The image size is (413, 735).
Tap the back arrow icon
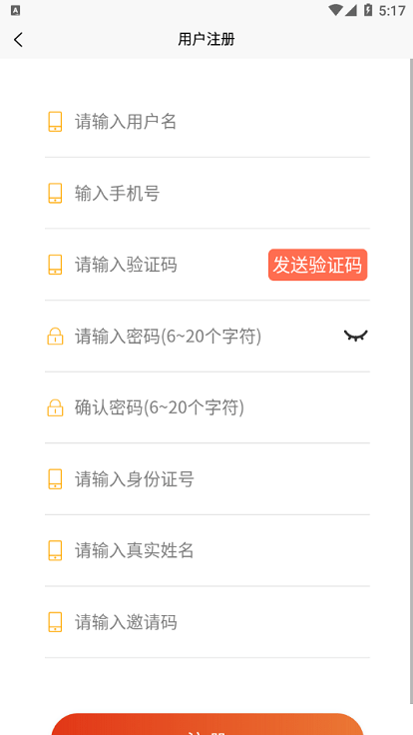18,40
